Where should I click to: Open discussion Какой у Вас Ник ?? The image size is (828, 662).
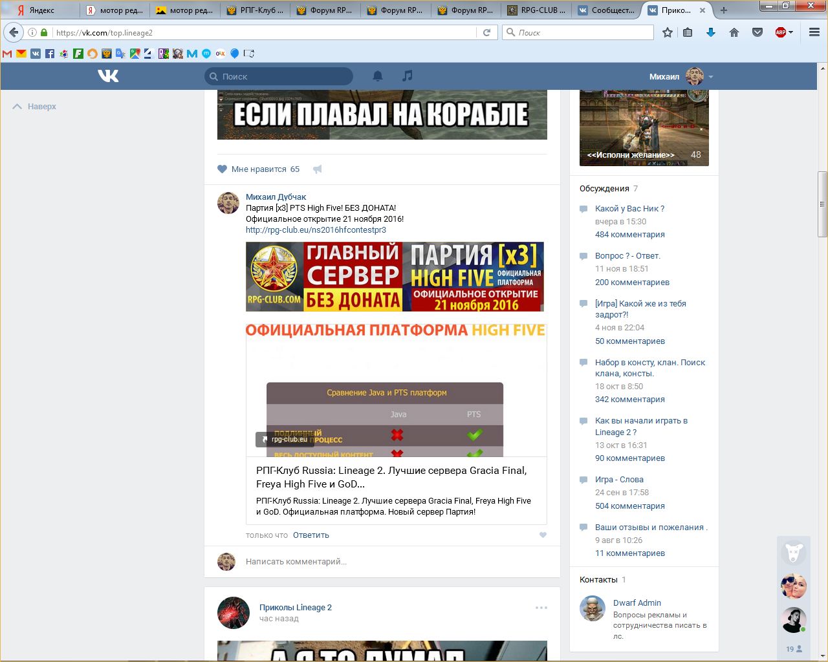(629, 209)
